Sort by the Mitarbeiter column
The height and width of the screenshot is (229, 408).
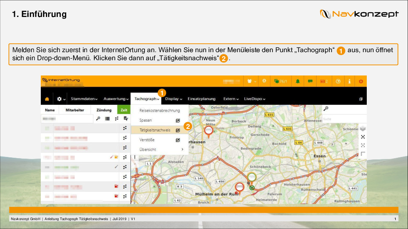pos(75,110)
